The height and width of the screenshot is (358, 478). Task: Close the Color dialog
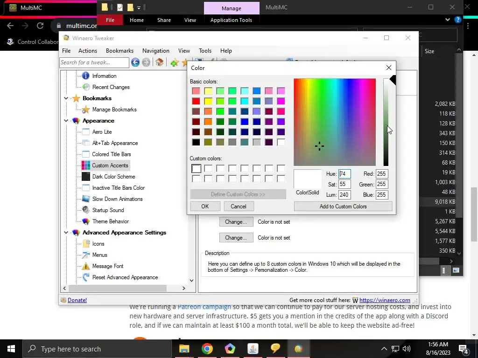click(x=389, y=68)
